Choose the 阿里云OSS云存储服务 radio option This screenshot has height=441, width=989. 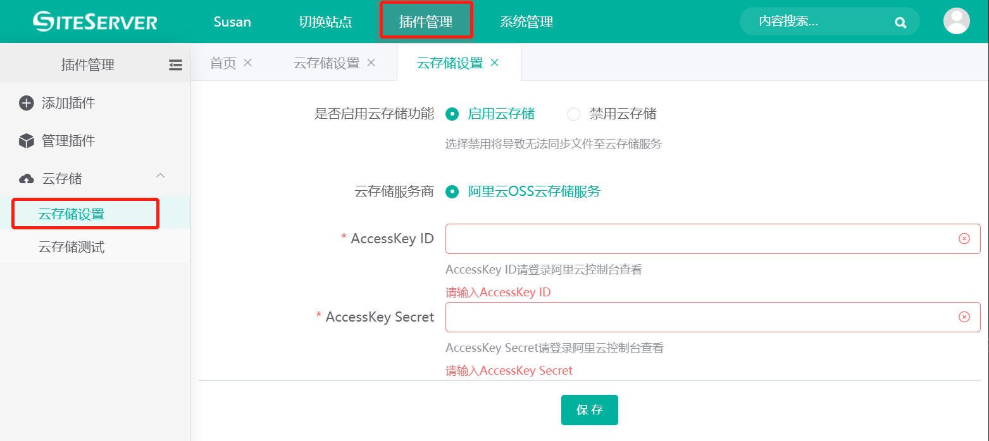452,192
